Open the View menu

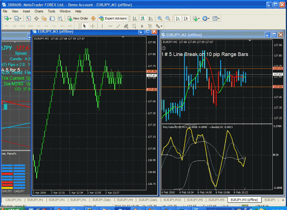(x=15, y=11)
